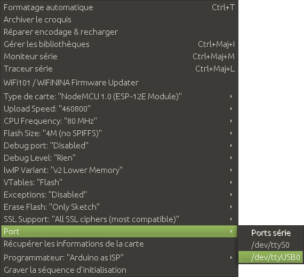Launch the Moniteur série

pos(119,57)
